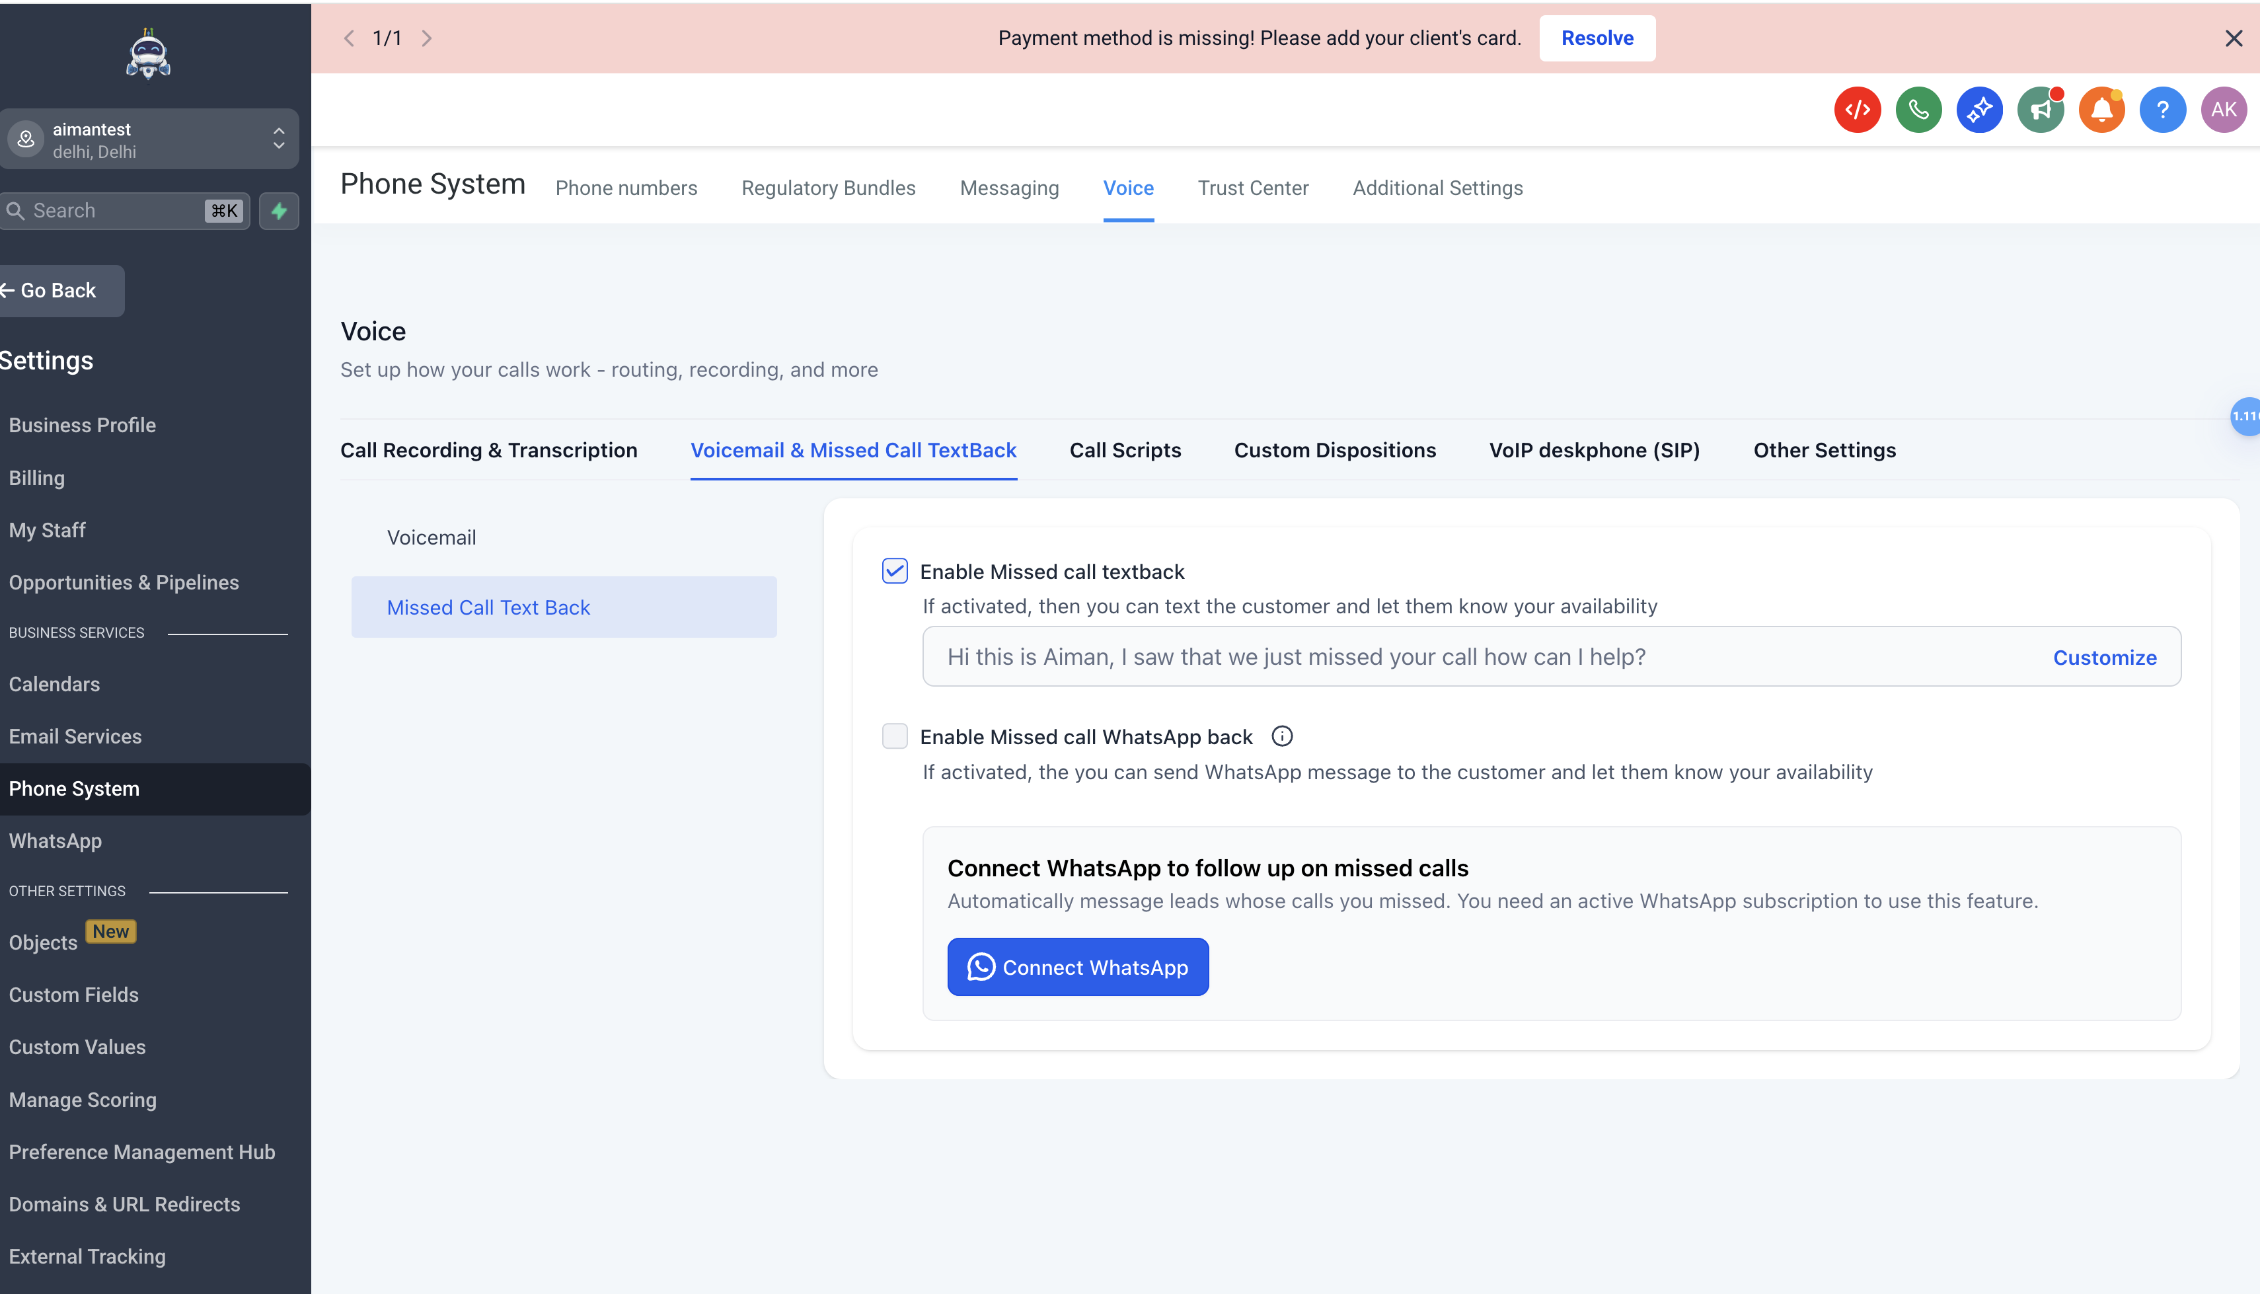The image size is (2260, 1294).
Task: Enable Missed call WhatsApp back checkbox
Action: (895, 736)
